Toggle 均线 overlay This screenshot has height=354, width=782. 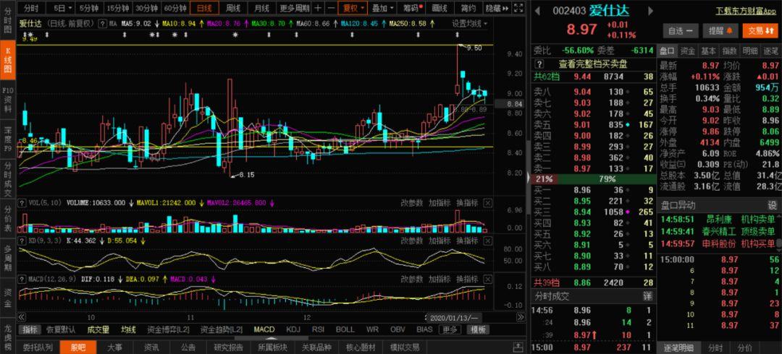coord(129,329)
